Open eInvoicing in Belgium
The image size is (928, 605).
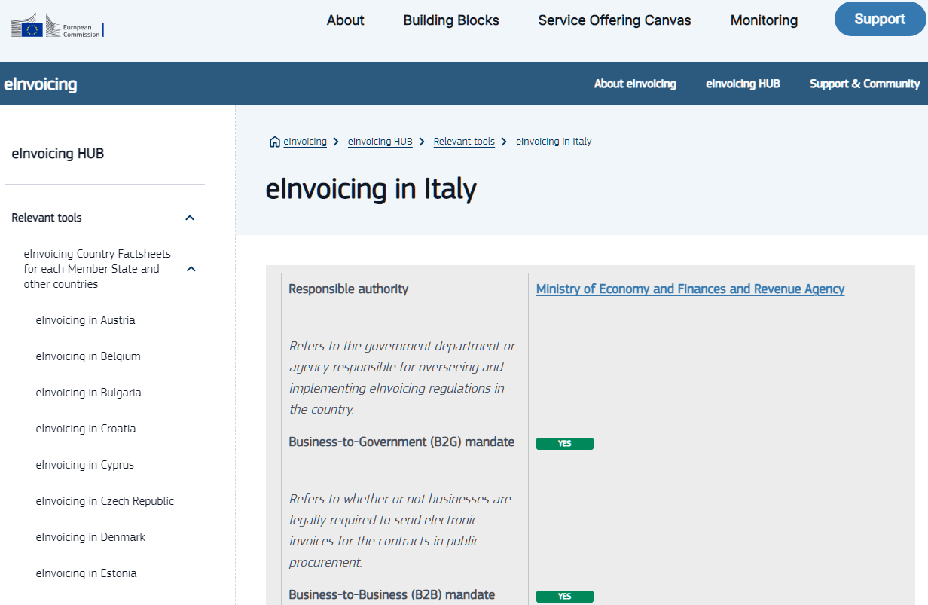coord(88,356)
